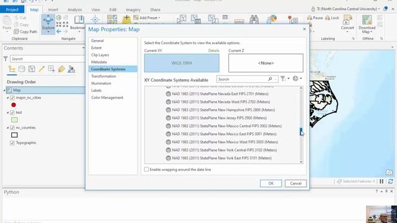Click the Select By Attributes icon
Screen dimensions: 397x223
click(196, 19)
